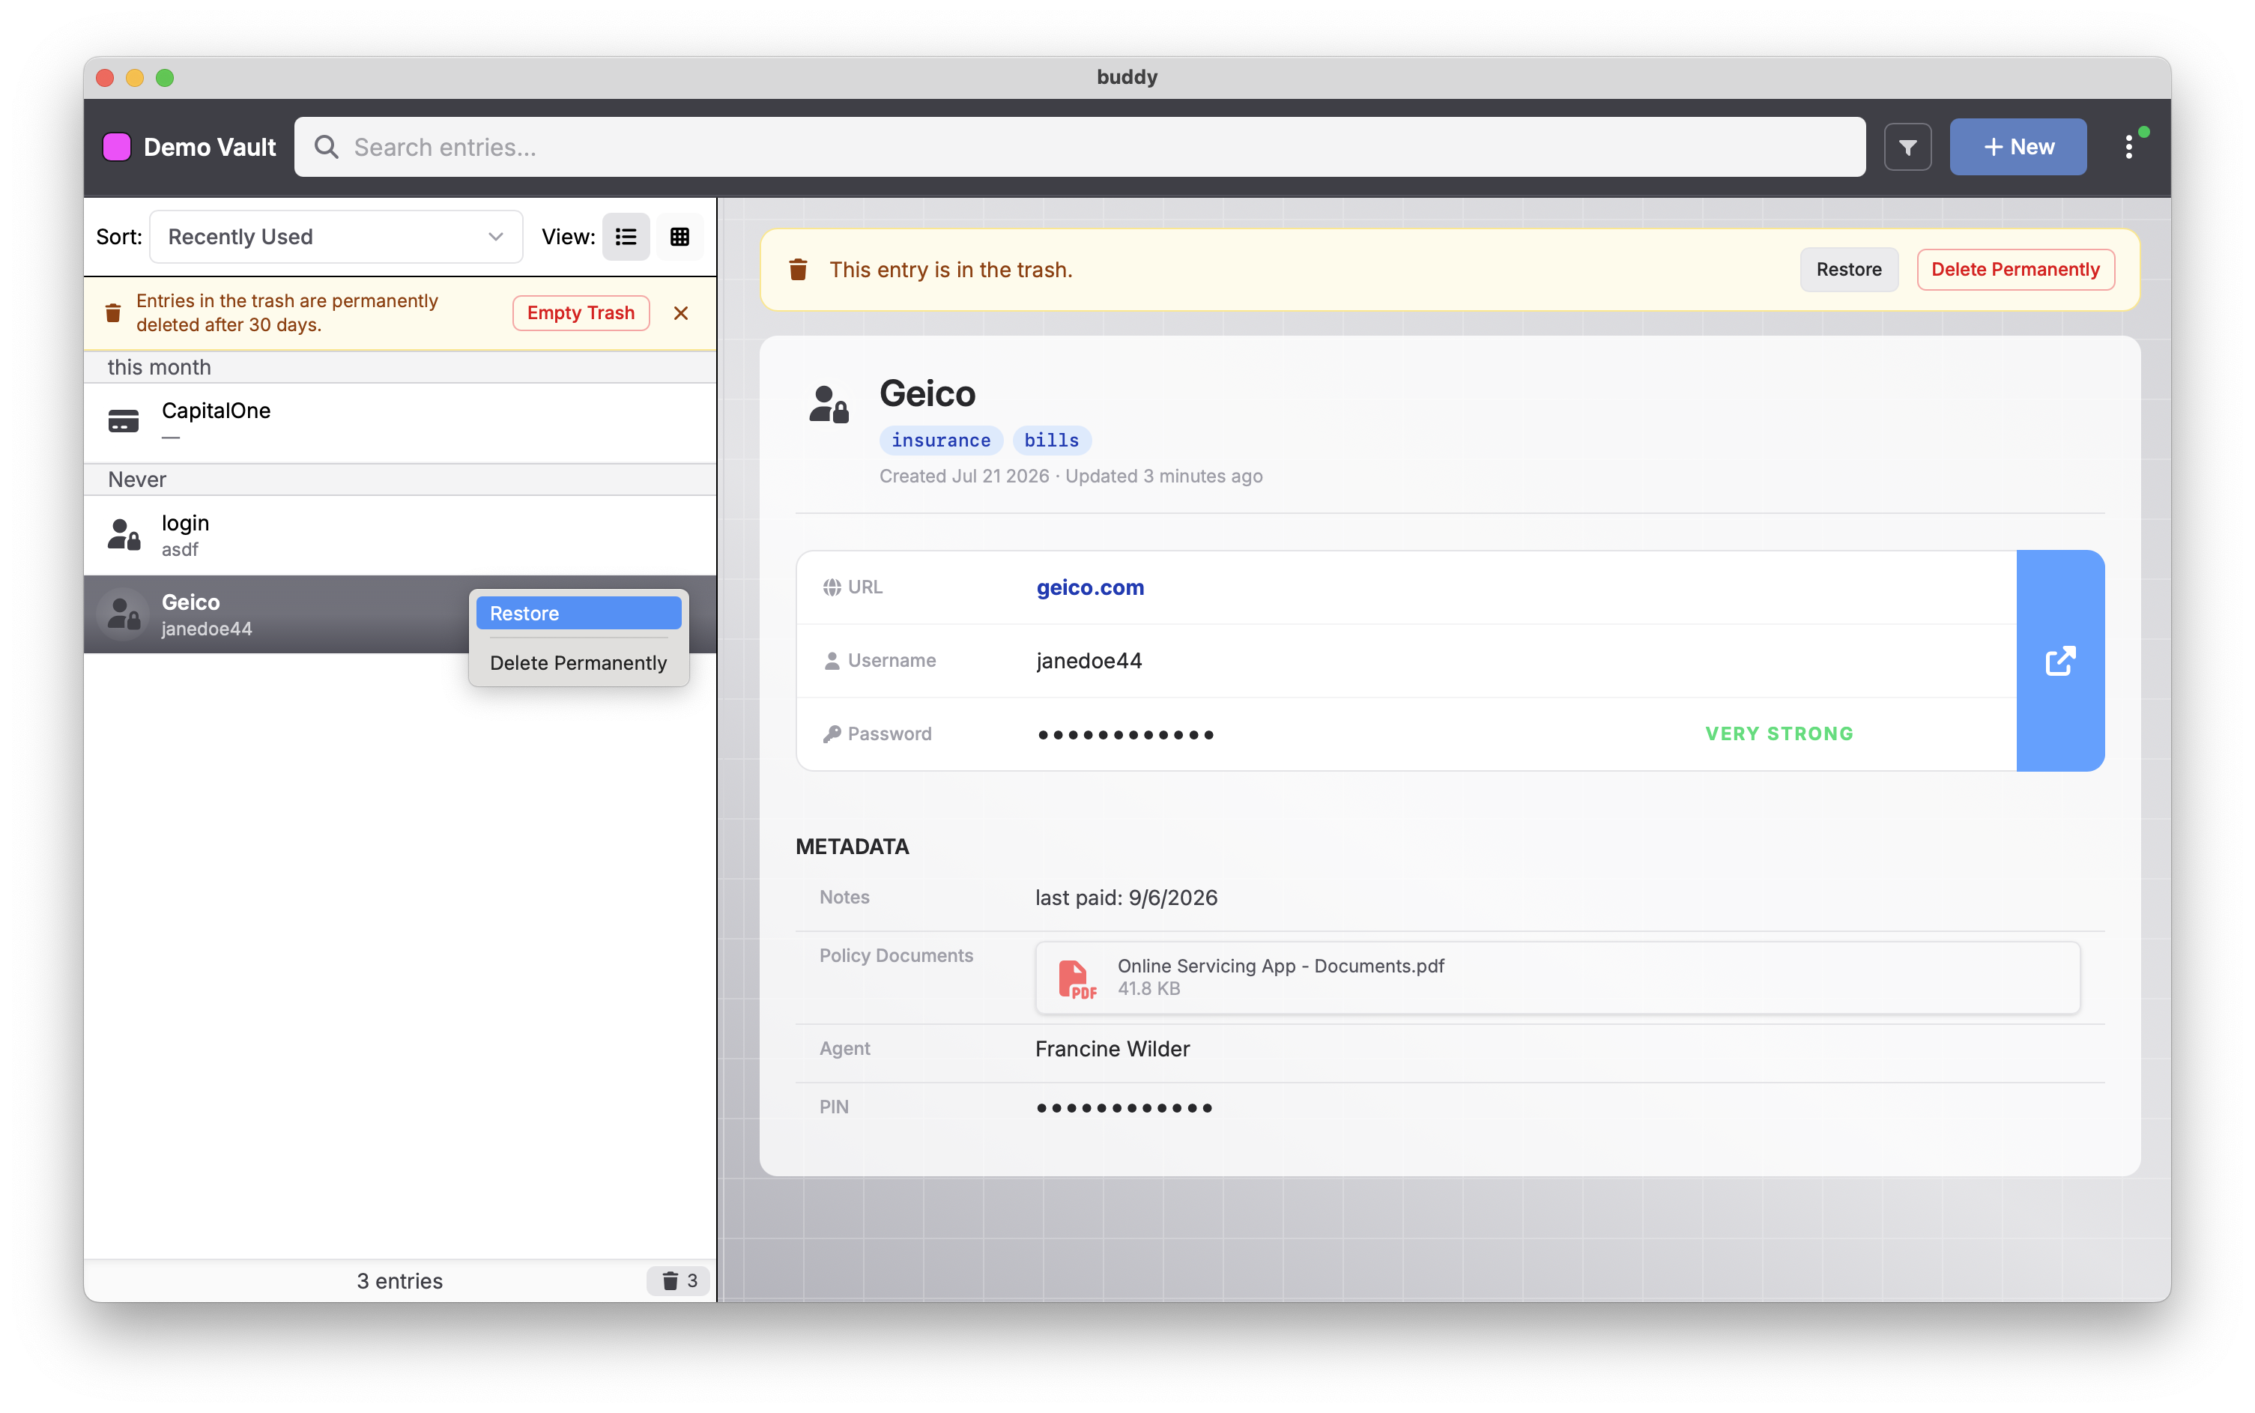Click the username value janedoe44
This screenshot has width=2255, height=1413.
[x=1089, y=661]
